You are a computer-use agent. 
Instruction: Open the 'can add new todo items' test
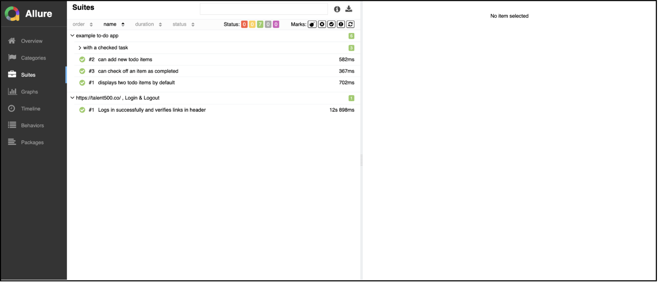(125, 59)
